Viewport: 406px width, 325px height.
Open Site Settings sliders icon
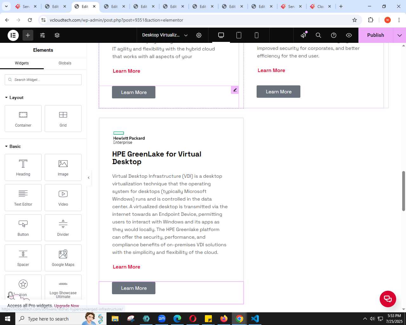click(x=43, y=35)
